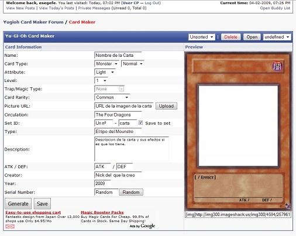Click the Light attribute icon on card preview

pyautogui.click(x=277, y=66)
